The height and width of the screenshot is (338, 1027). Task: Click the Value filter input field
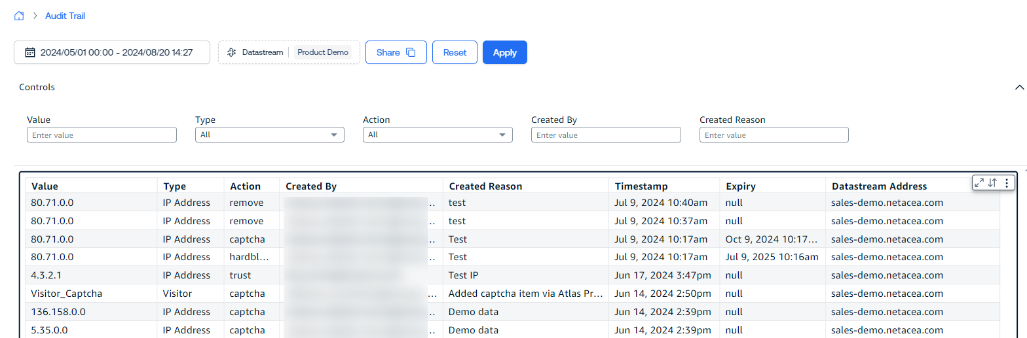(102, 135)
